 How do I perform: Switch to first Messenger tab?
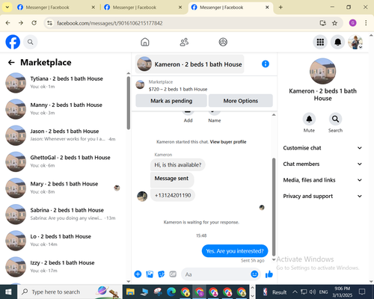[x=56, y=7]
